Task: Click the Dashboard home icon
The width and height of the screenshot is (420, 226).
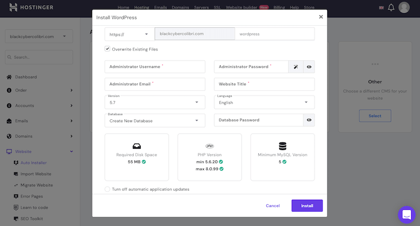Action: click(9, 77)
